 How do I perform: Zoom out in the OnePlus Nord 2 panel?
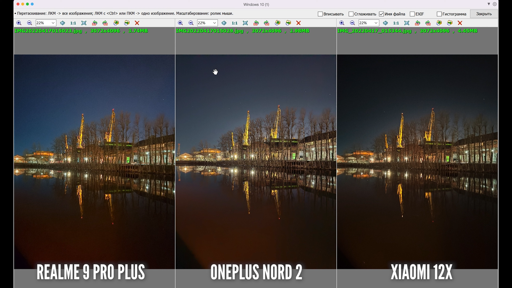(191, 23)
